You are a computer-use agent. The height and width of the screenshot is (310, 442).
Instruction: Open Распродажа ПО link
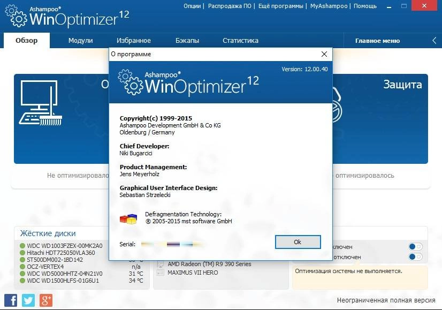coord(230,6)
